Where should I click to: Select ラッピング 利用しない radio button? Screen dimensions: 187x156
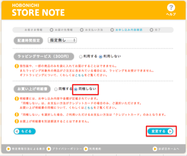[100, 57]
